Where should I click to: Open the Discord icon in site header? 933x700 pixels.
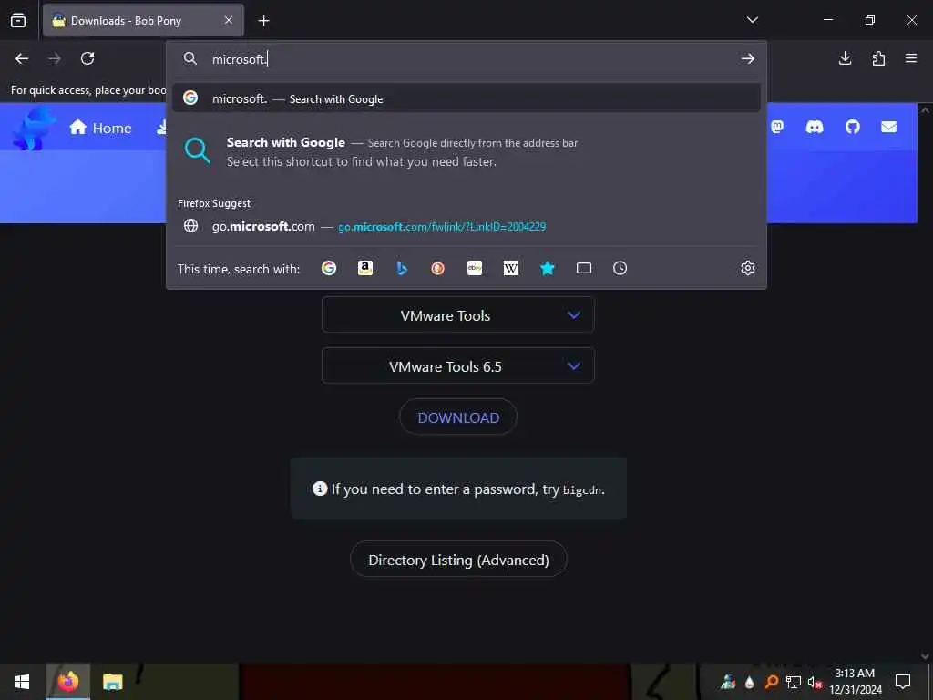click(815, 127)
